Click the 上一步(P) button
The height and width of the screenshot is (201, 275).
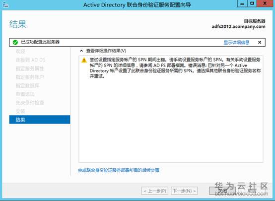[155, 191]
